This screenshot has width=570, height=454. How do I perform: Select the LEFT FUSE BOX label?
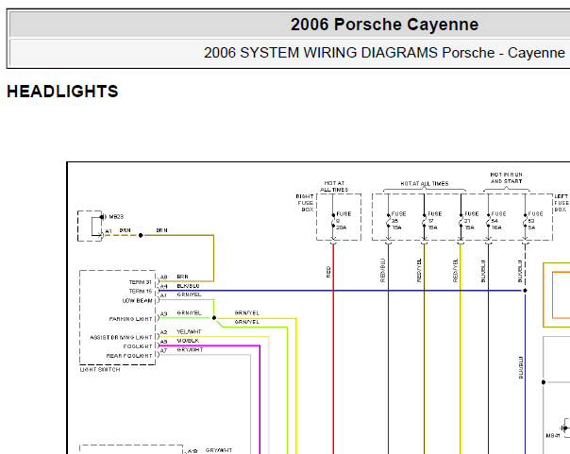coord(562,203)
